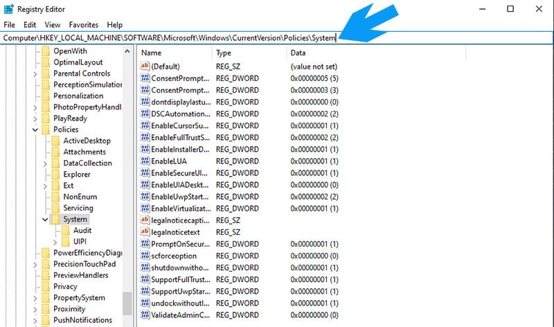This screenshot has height=327, width=554.
Task: Click the string icon of (Default) value
Action: (x=145, y=66)
